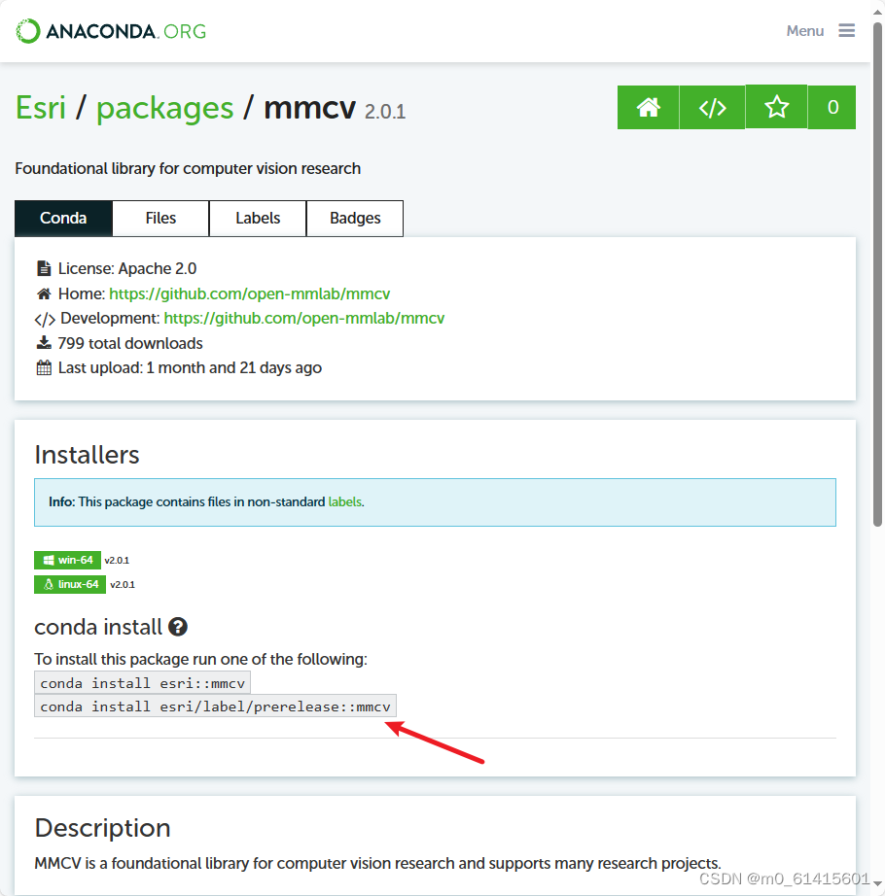
Task: Click the win-64 platform badge
Action: click(67, 560)
